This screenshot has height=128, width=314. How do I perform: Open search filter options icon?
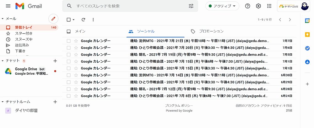191,6
